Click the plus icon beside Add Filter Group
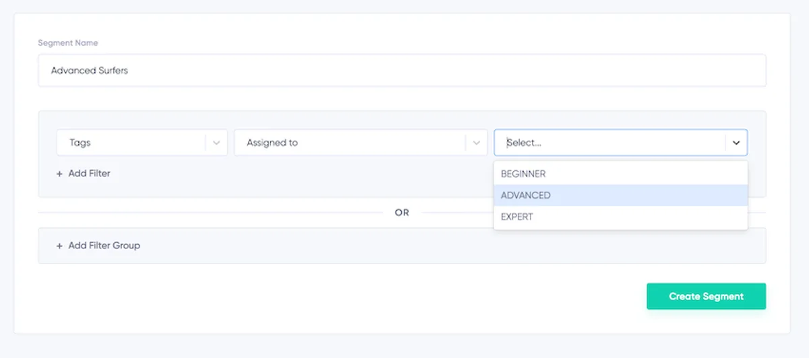The image size is (809, 358). 59,246
